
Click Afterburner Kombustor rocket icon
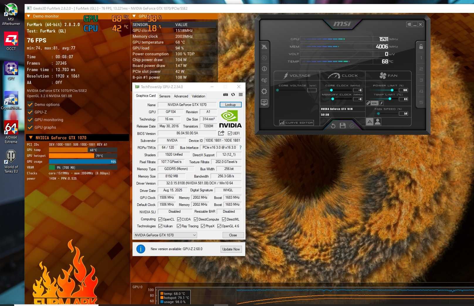click(x=264, y=47)
